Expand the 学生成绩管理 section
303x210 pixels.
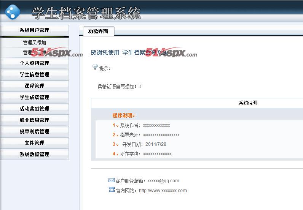[x=35, y=97]
